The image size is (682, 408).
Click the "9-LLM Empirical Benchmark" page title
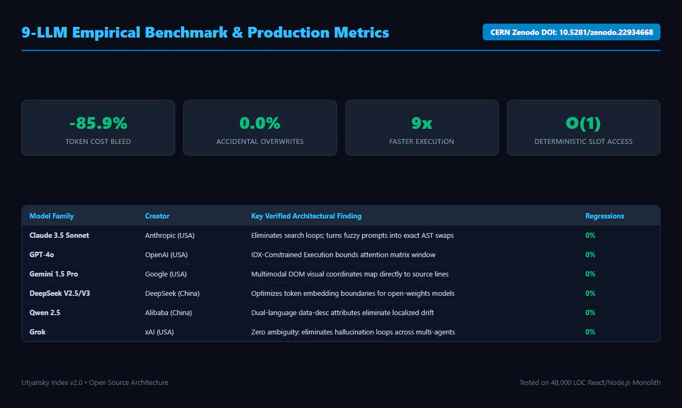tap(205, 32)
